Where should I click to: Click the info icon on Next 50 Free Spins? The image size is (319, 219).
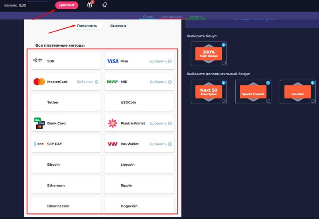223,83
